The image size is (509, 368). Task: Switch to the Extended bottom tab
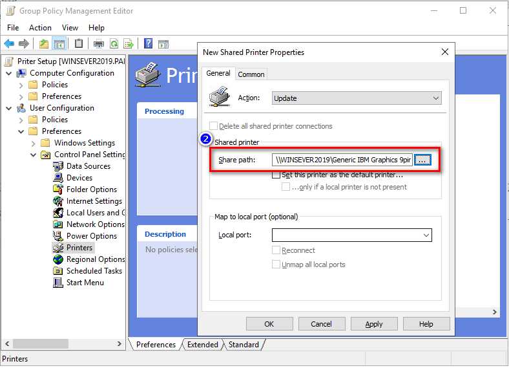point(203,345)
